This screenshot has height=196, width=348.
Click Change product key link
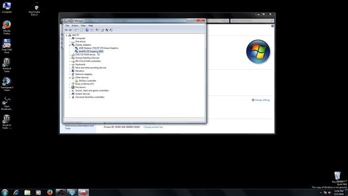coord(153,127)
